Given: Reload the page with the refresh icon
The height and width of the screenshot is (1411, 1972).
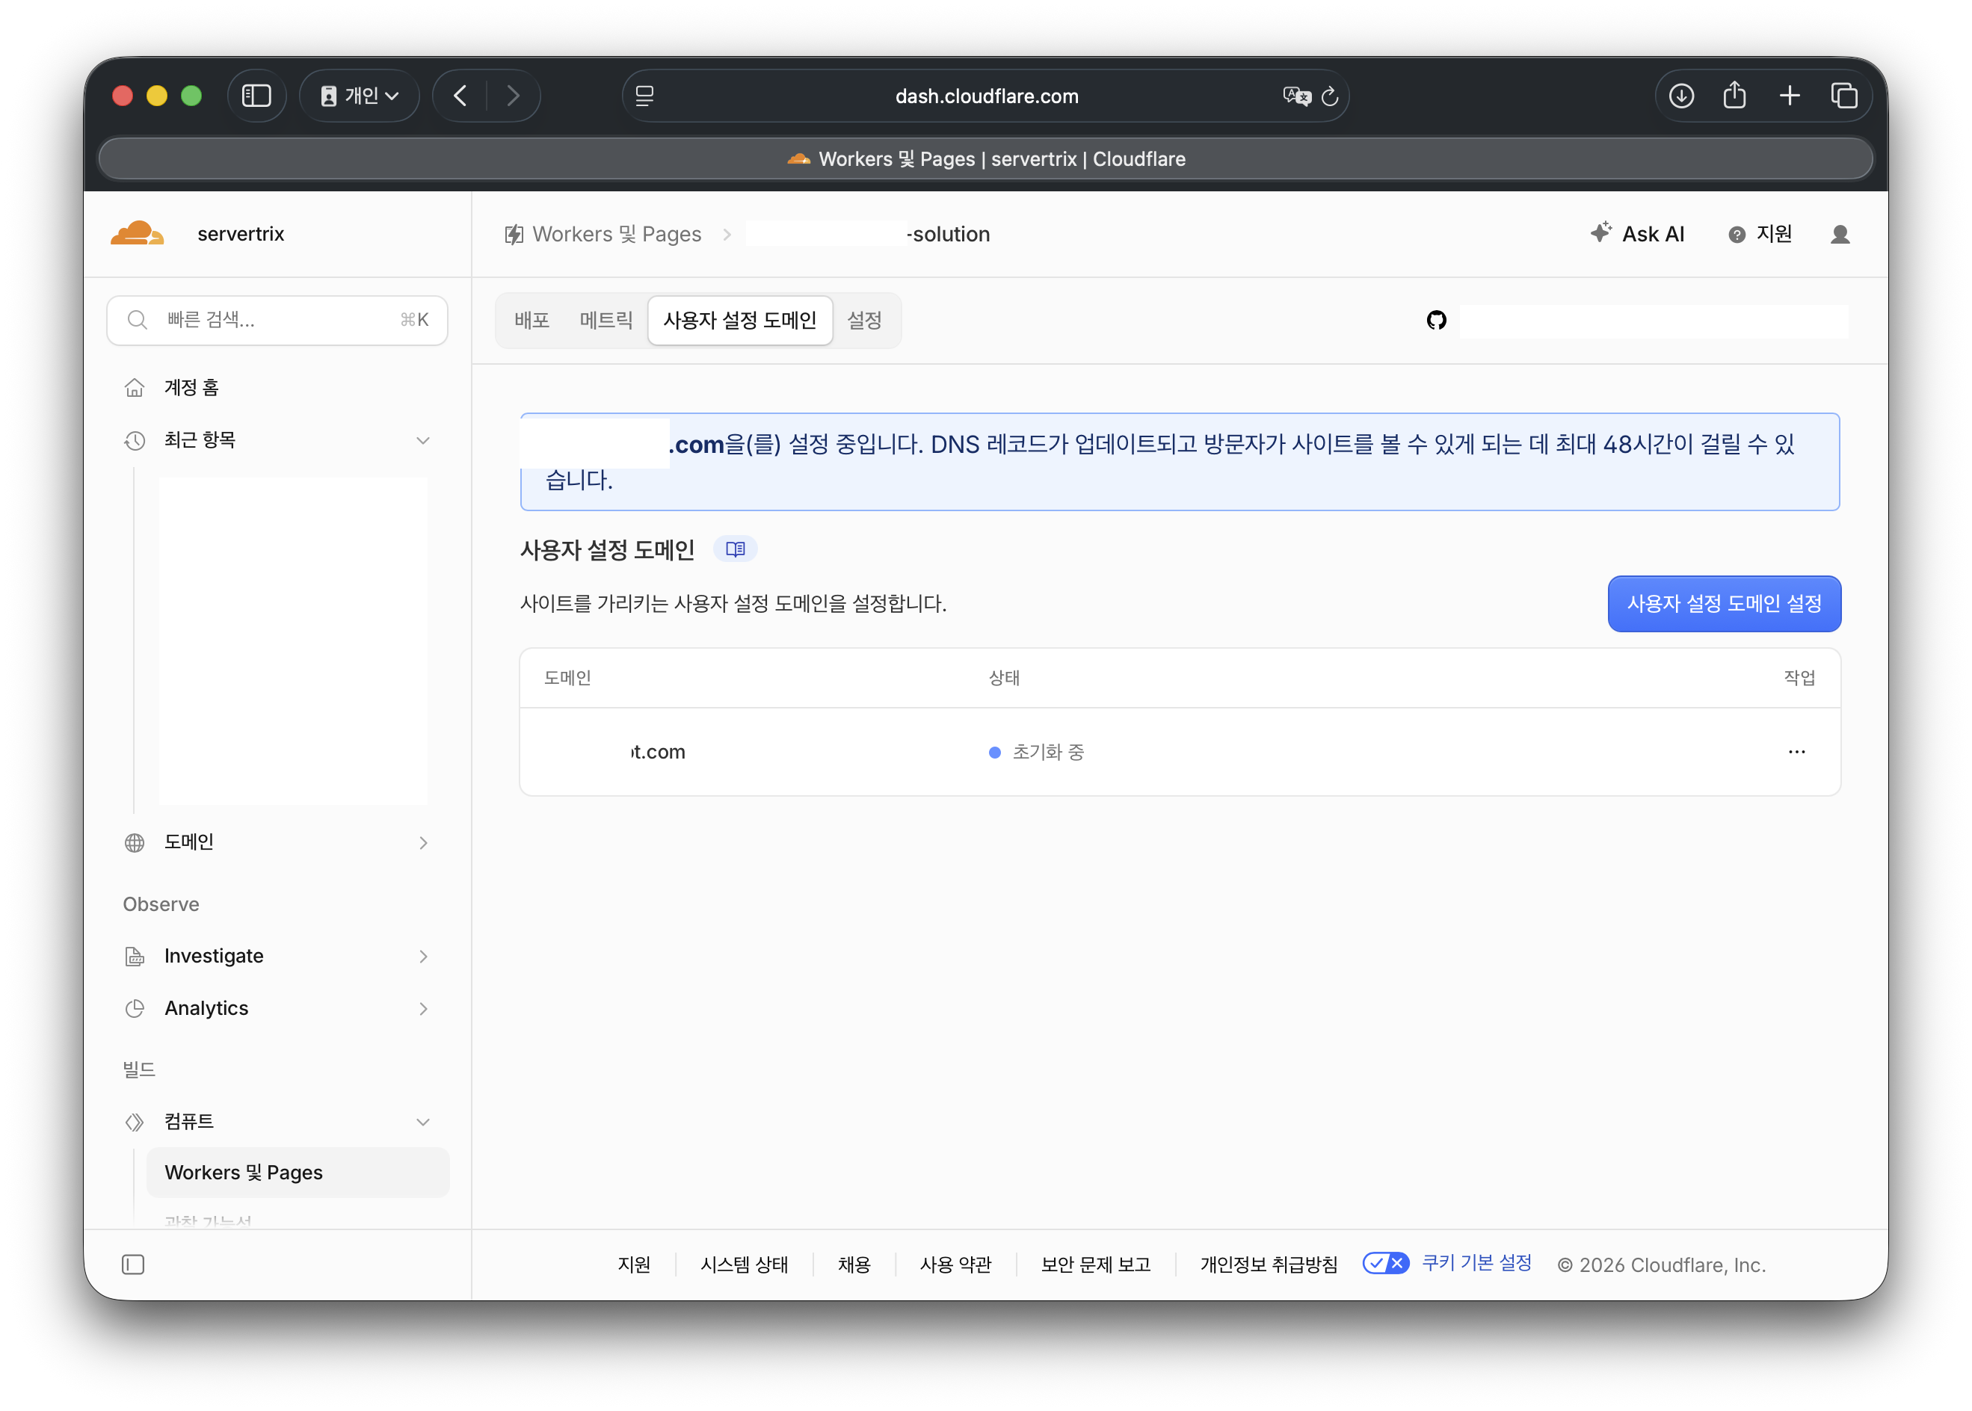Looking at the screenshot, I should pyautogui.click(x=1330, y=96).
